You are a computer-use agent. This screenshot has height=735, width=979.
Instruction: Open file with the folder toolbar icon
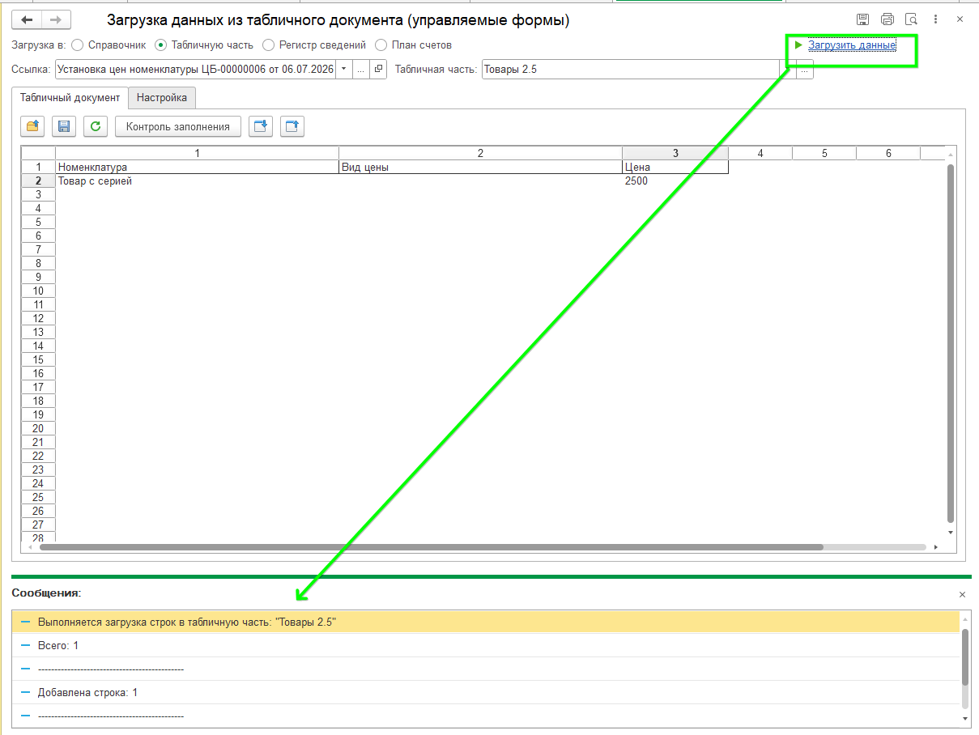pyautogui.click(x=32, y=126)
